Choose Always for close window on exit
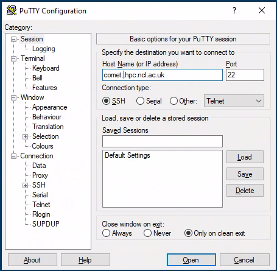 tap(106, 233)
